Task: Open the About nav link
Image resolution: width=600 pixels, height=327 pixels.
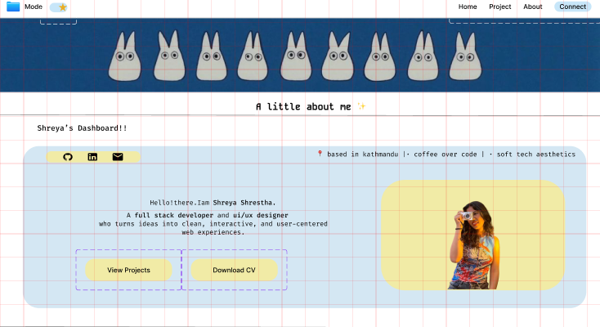Action: [x=532, y=7]
